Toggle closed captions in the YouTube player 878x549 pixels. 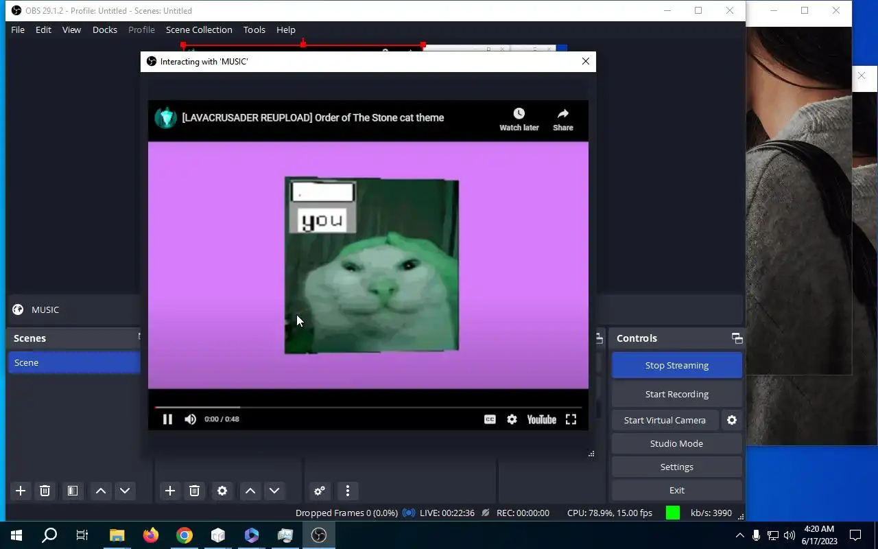(490, 419)
